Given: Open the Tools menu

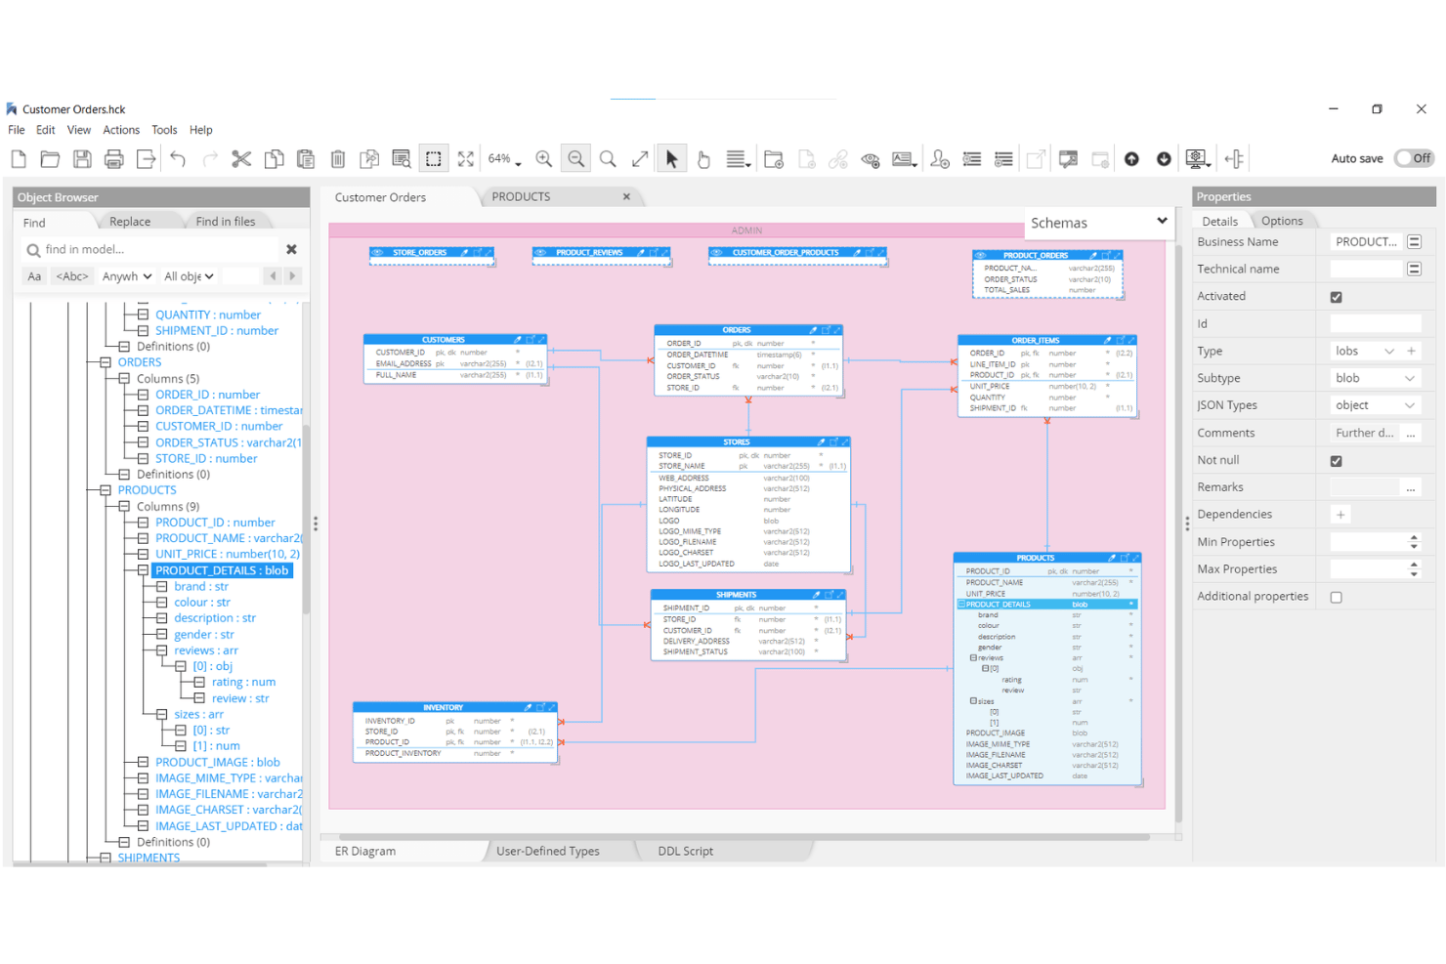Looking at the screenshot, I should point(164,130).
